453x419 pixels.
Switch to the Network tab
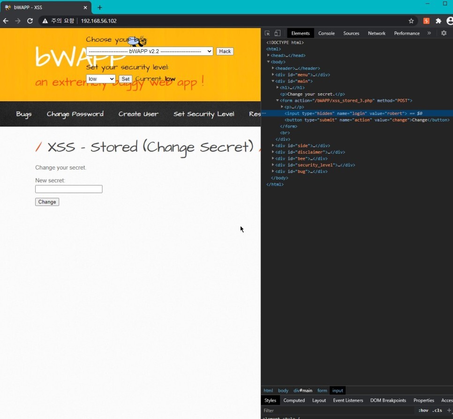coord(377,33)
